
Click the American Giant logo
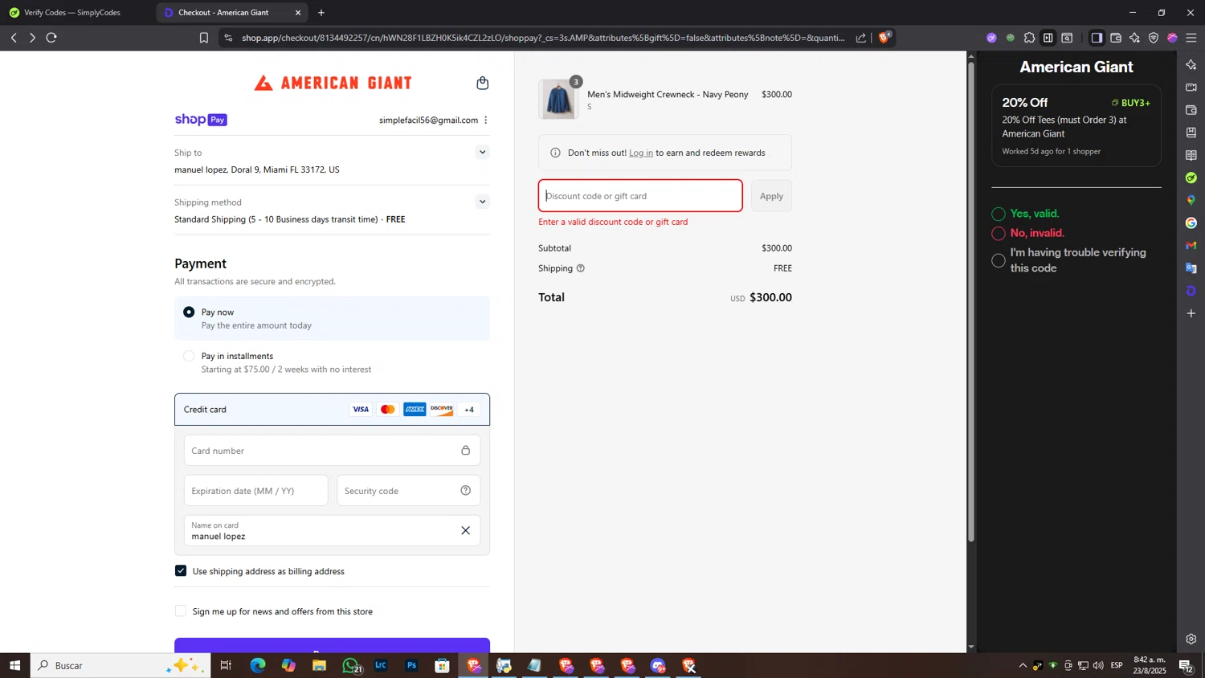pyautogui.click(x=333, y=83)
